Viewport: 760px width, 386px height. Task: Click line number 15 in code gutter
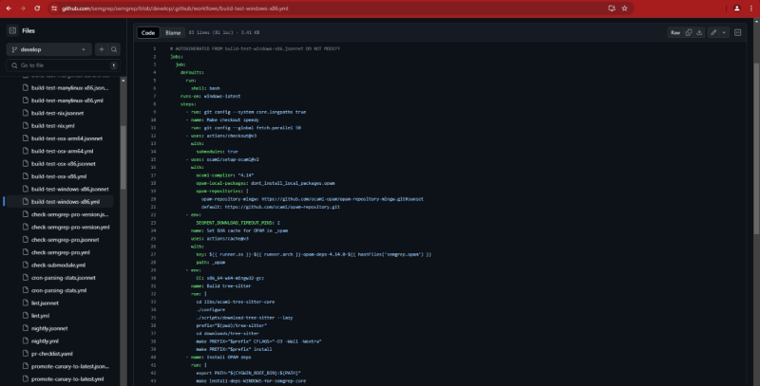[x=153, y=159]
